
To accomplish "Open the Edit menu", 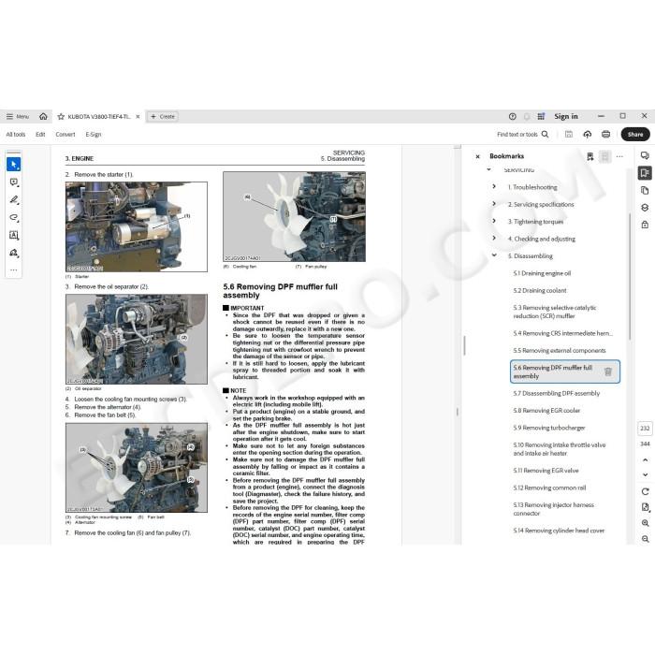I will (x=40, y=134).
